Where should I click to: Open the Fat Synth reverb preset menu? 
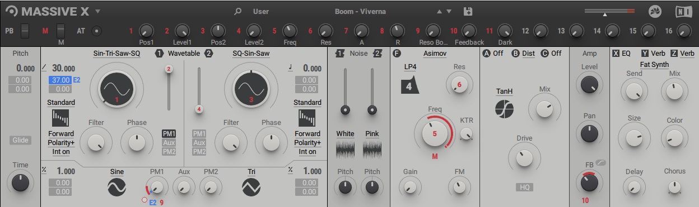[654, 65]
